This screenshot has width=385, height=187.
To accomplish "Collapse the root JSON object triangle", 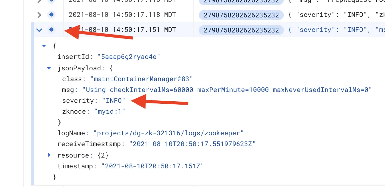I will point(44,46).
